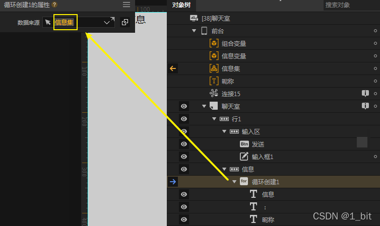Screen dimensions: 380x226
Task: Click the circle marker on 前台 row
Action: tap(375, 31)
